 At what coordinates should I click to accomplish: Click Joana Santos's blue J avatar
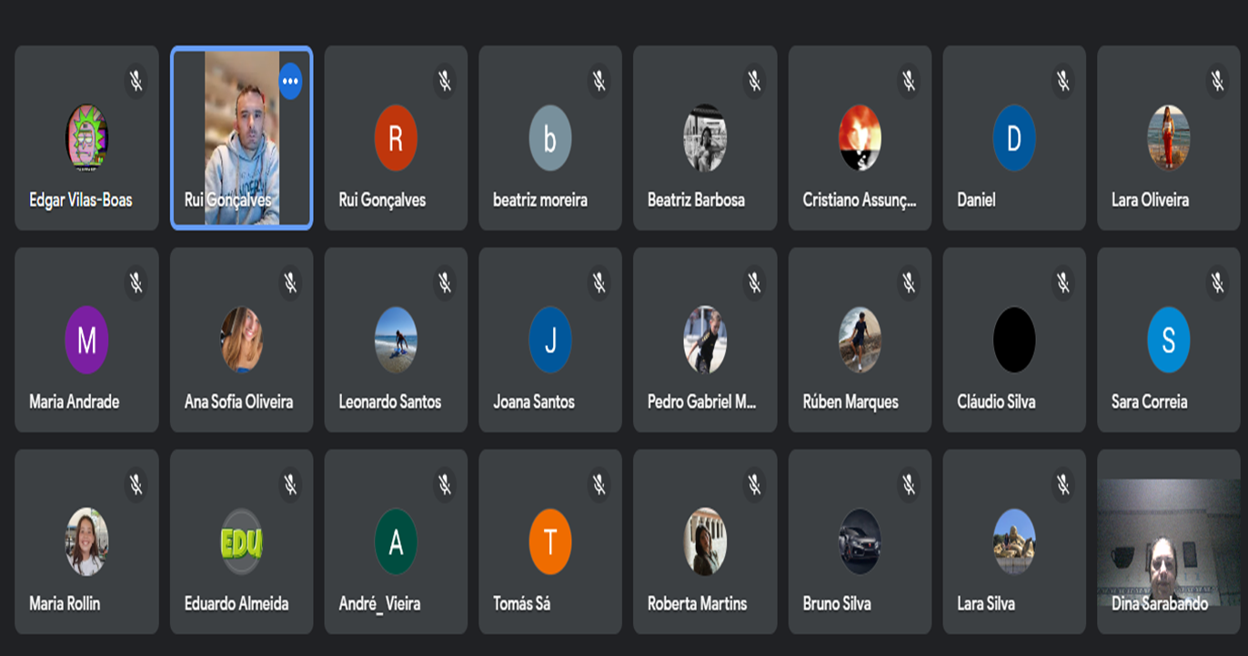(x=550, y=339)
